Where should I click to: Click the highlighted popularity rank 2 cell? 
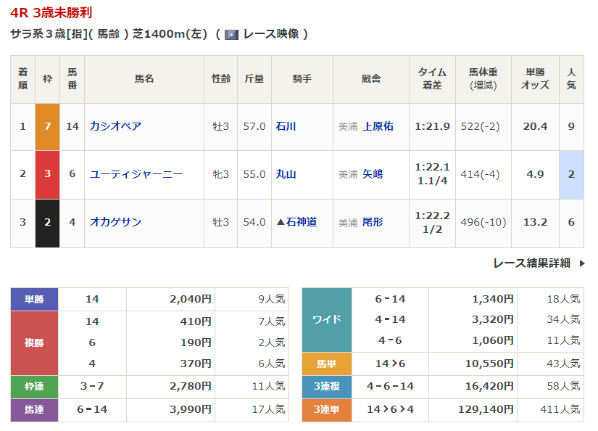(571, 174)
